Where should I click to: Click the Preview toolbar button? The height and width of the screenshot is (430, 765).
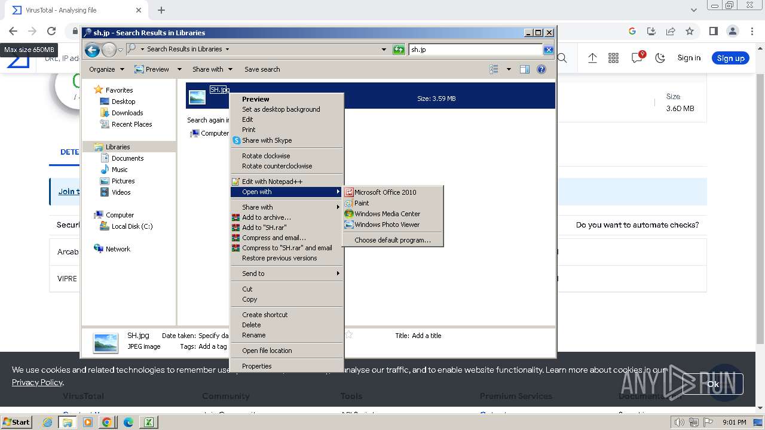coord(152,69)
